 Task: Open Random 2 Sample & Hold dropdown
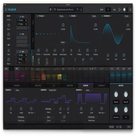click(x=53, y=90)
